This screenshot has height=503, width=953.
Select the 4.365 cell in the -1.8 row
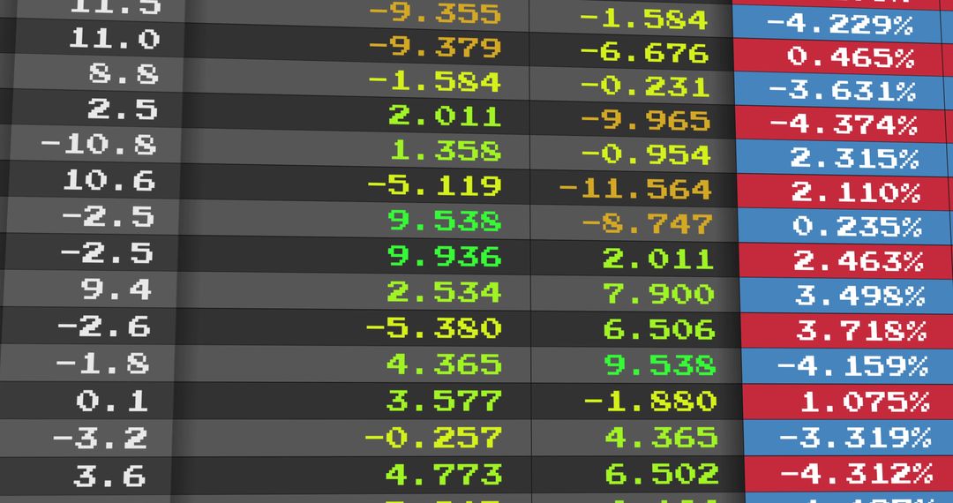[x=444, y=365]
